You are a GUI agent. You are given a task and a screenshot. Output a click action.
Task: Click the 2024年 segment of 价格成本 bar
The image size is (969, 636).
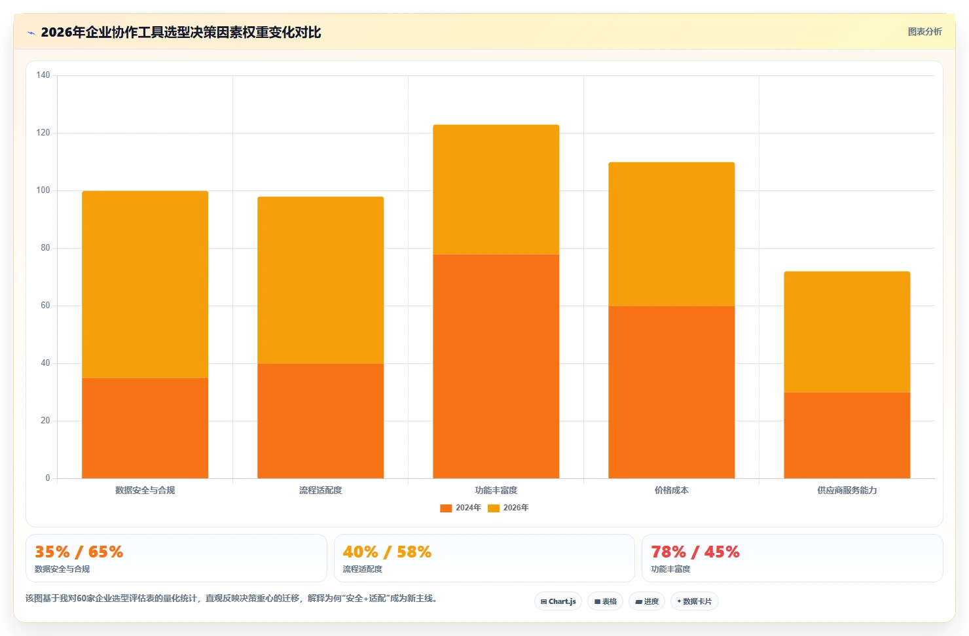point(672,392)
